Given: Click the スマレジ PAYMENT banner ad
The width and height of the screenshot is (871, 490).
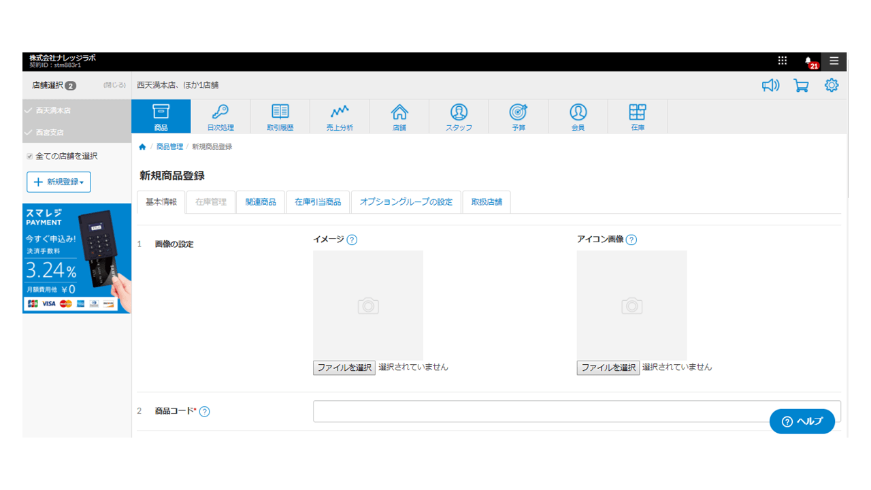Looking at the screenshot, I should tap(77, 259).
